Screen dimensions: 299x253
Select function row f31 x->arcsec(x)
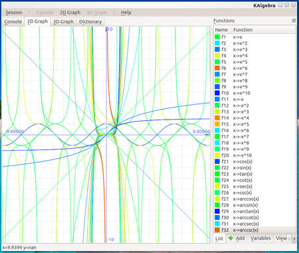[254, 224]
